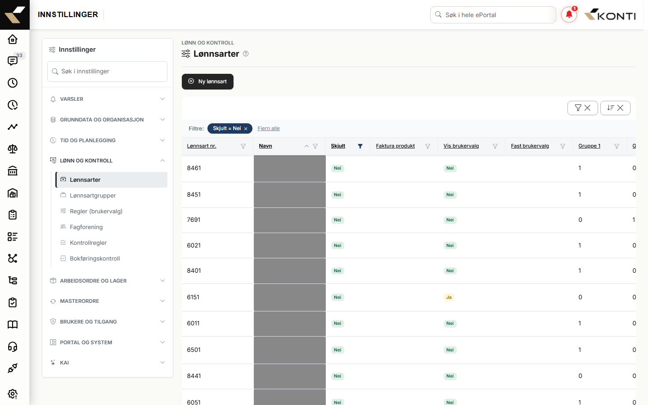This screenshot has width=648, height=405.
Task: Open the headset support icon
Action: [13, 346]
